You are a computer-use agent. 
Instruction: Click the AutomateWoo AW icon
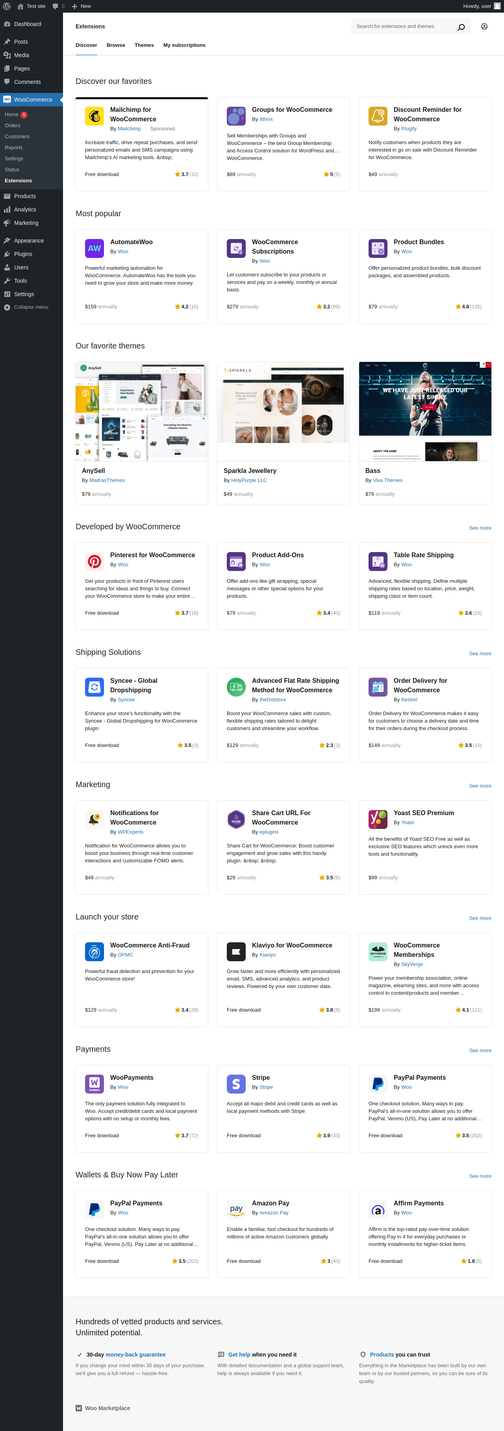[x=94, y=248]
